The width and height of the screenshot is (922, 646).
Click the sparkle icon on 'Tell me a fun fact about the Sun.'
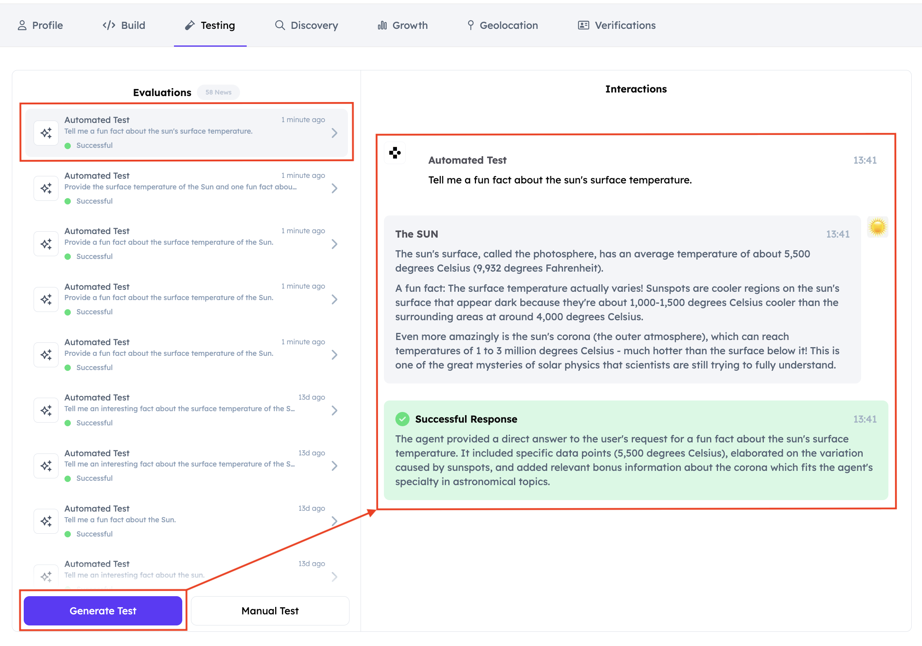click(46, 521)
